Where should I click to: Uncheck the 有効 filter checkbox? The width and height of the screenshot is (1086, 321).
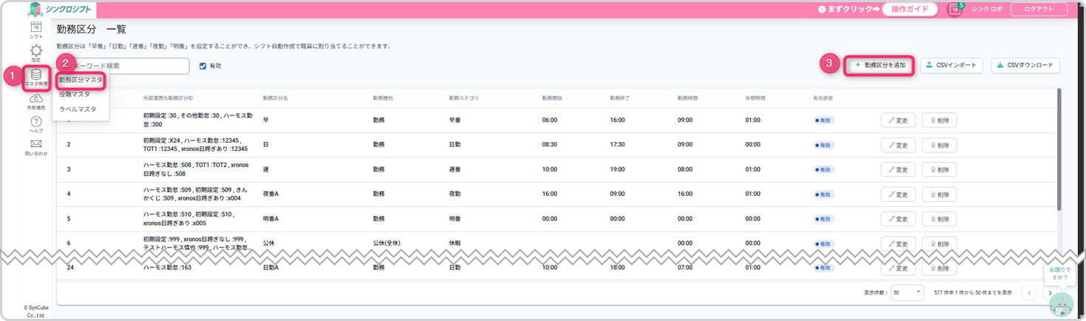pos(203,66)
